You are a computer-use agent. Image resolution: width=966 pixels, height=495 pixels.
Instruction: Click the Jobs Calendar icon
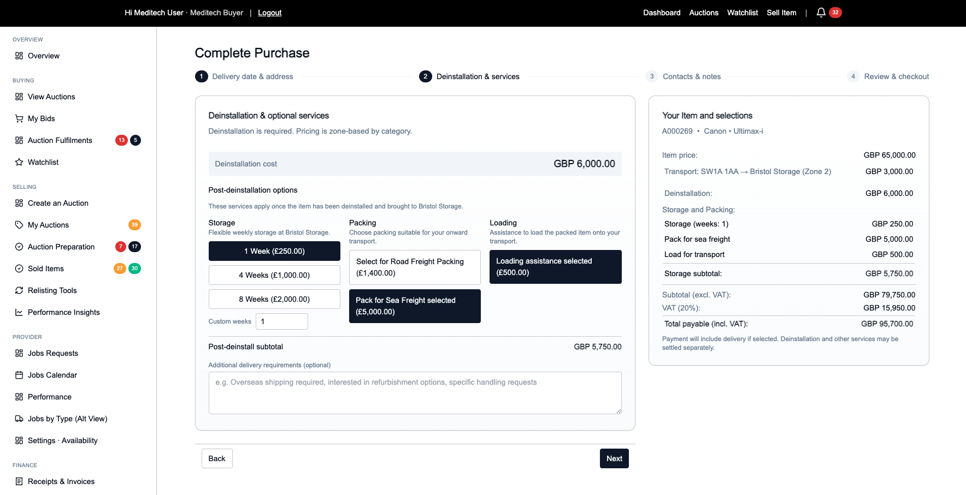19,375
